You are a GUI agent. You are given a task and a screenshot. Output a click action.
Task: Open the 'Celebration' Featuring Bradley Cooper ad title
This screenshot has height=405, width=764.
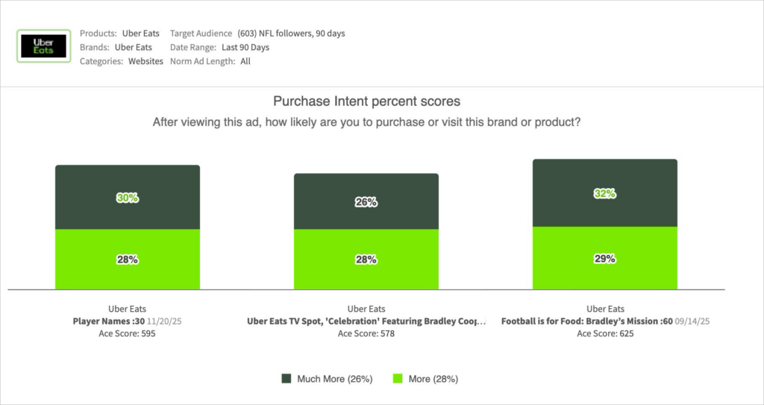(x=366, y=321)
